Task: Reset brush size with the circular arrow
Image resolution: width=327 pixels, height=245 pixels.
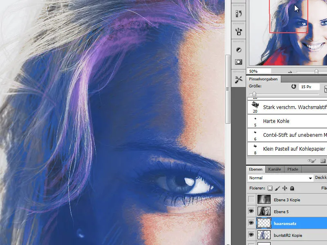Action: (x=293, y=87)
